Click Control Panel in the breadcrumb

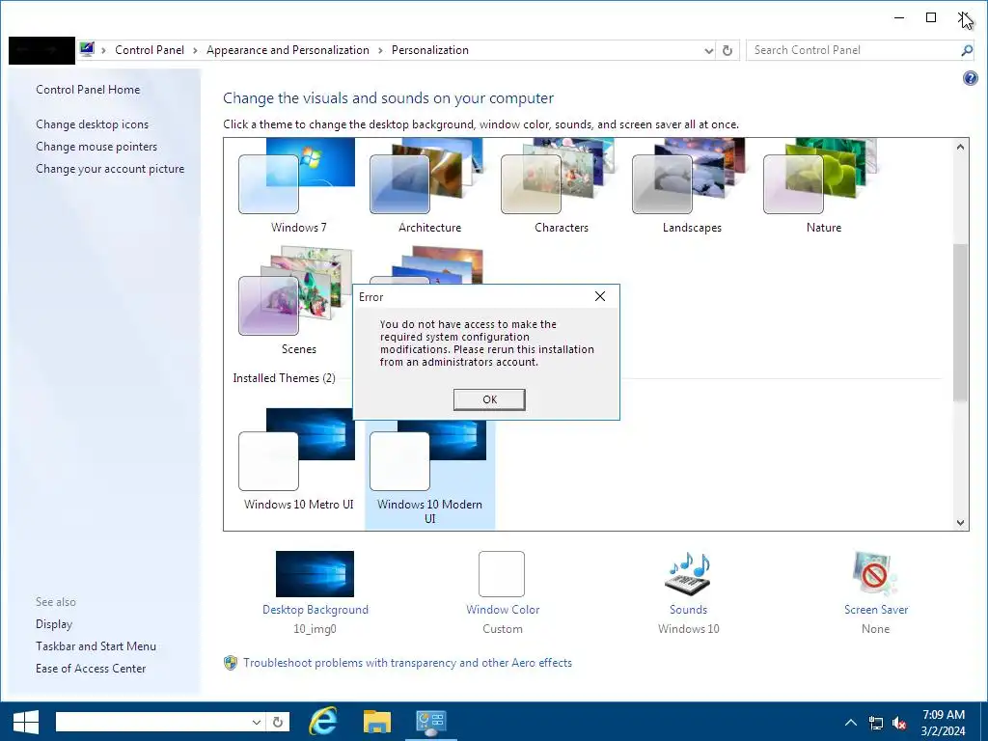tap(150, 50)
